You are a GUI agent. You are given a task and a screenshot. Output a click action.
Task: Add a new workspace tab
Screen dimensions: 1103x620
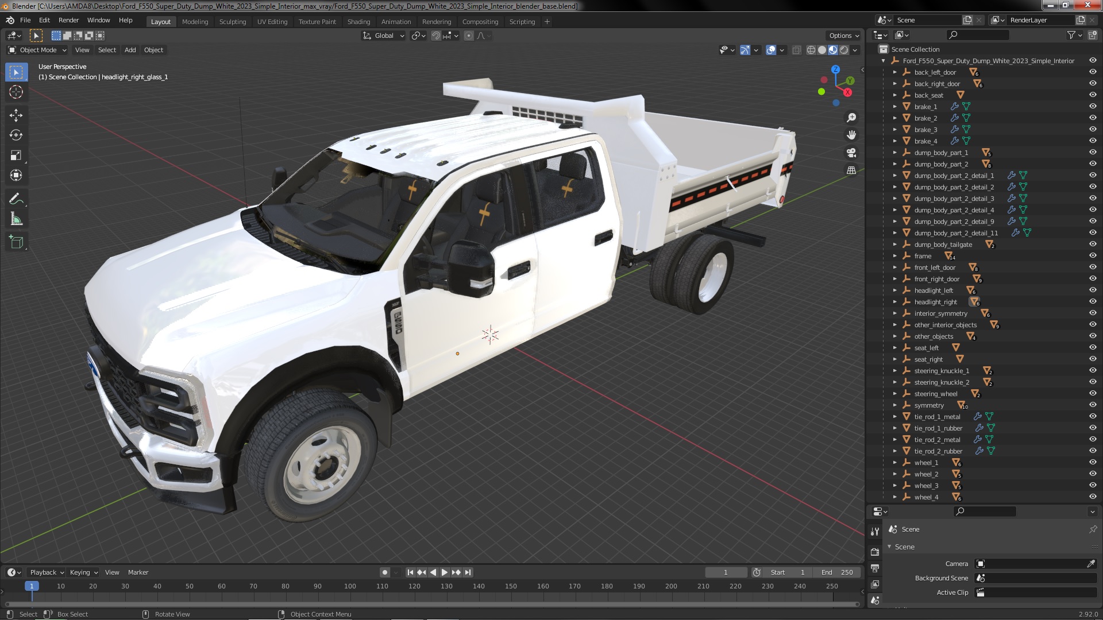(547, 22)
